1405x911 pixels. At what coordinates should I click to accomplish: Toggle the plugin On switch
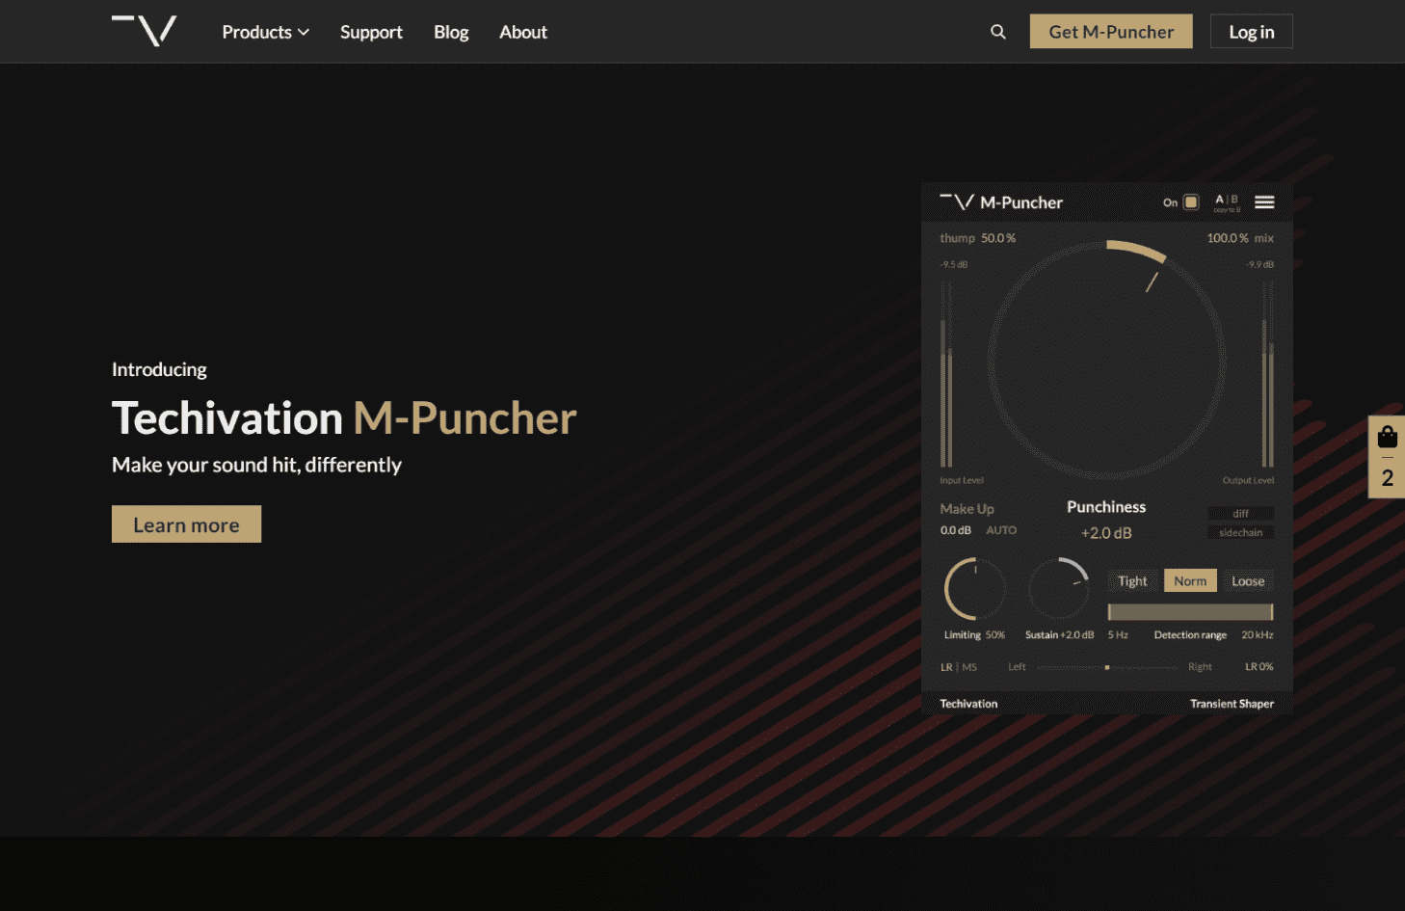click(1191, 202)
